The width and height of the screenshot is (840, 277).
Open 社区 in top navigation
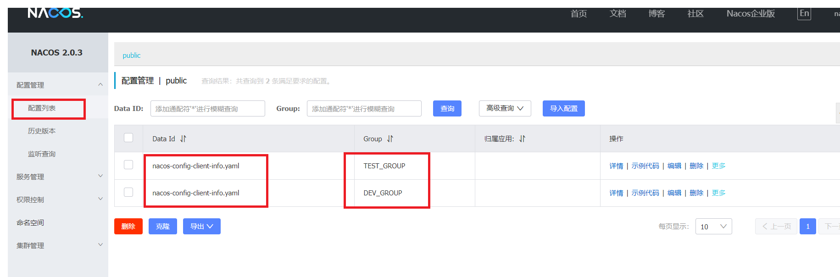tap(695, 13)
